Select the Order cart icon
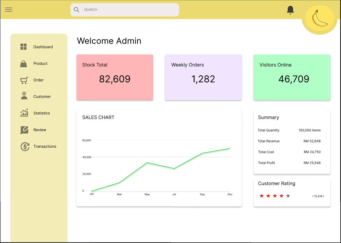341x243 pixels. tap(24, 80)
